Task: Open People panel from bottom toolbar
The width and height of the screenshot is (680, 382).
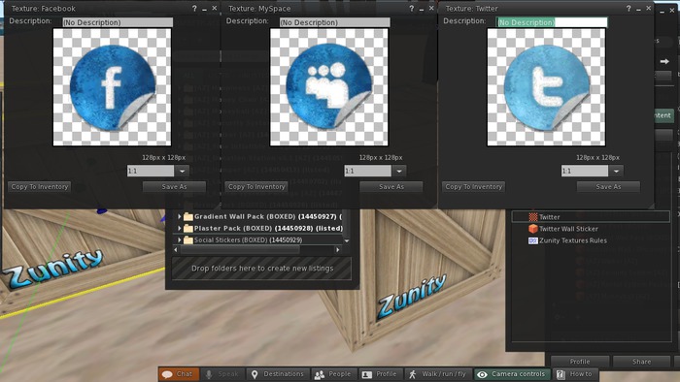Action: pos(333,374)
